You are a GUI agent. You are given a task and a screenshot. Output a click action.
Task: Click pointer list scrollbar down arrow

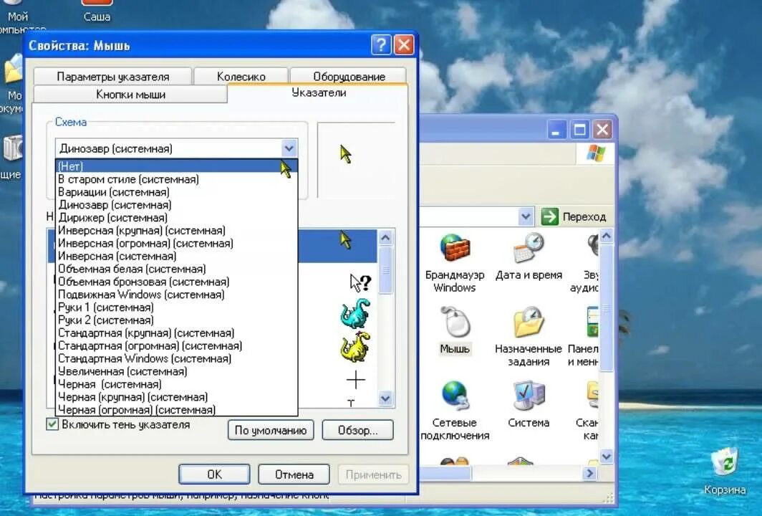pos(385,398)
